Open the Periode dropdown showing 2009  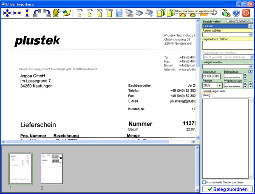pos(220,85)
